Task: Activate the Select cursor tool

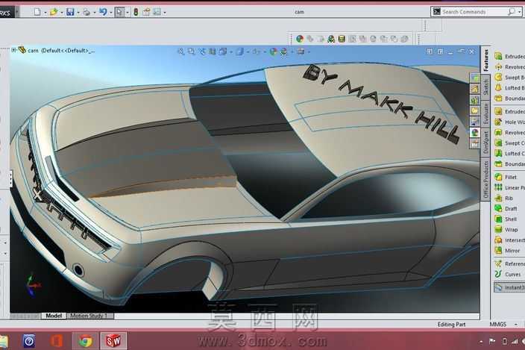Action: coord(119,12)
